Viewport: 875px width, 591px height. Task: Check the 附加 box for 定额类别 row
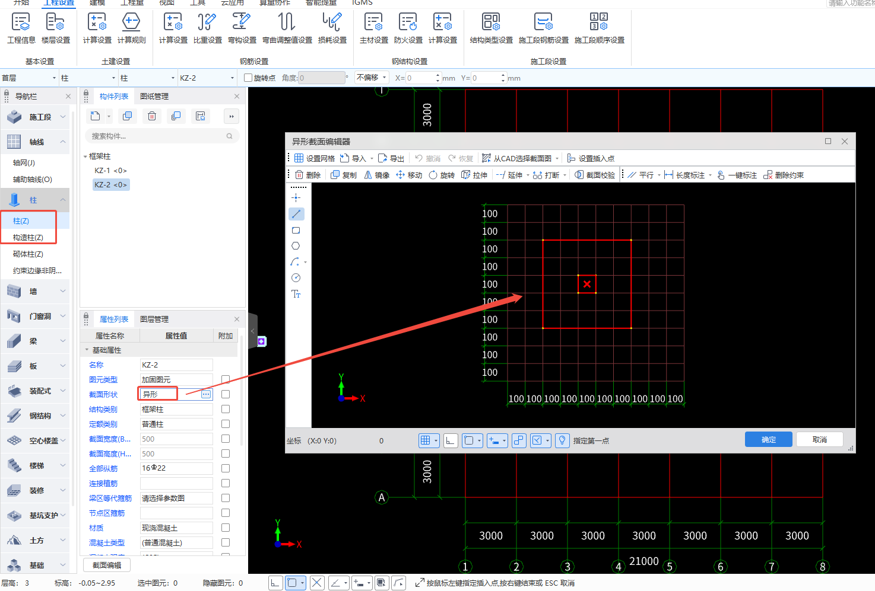click(226, 424)
